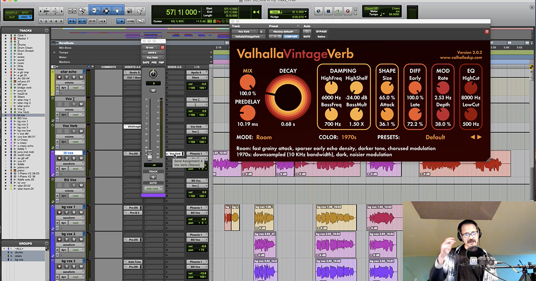The width and height of the screenshot is (536, 281).
Task: Click the MIX knob in ValhallaVintageVerb
Action: 247,83
